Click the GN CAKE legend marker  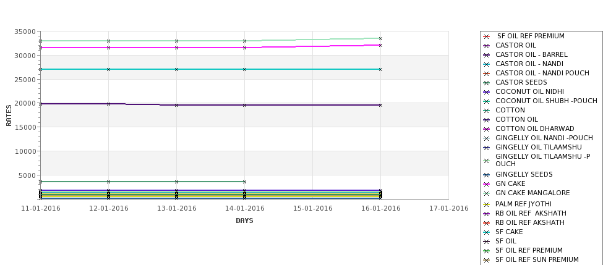pyautogui.click(x=486, y=184)
